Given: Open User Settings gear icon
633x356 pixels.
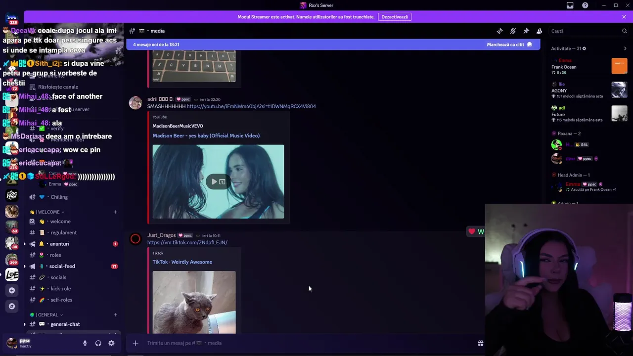Looking at the screenshot, I should point(111,343).
